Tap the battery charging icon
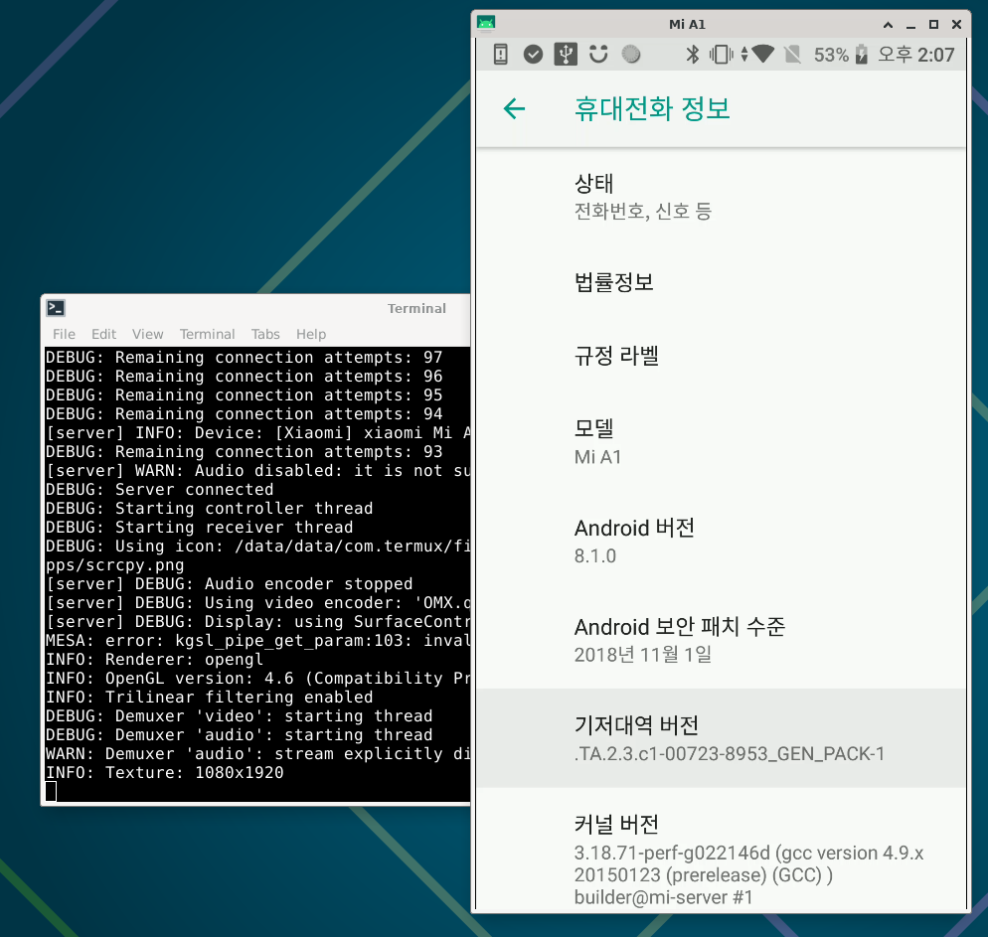988x937 pixels. [x=862, y=55]
